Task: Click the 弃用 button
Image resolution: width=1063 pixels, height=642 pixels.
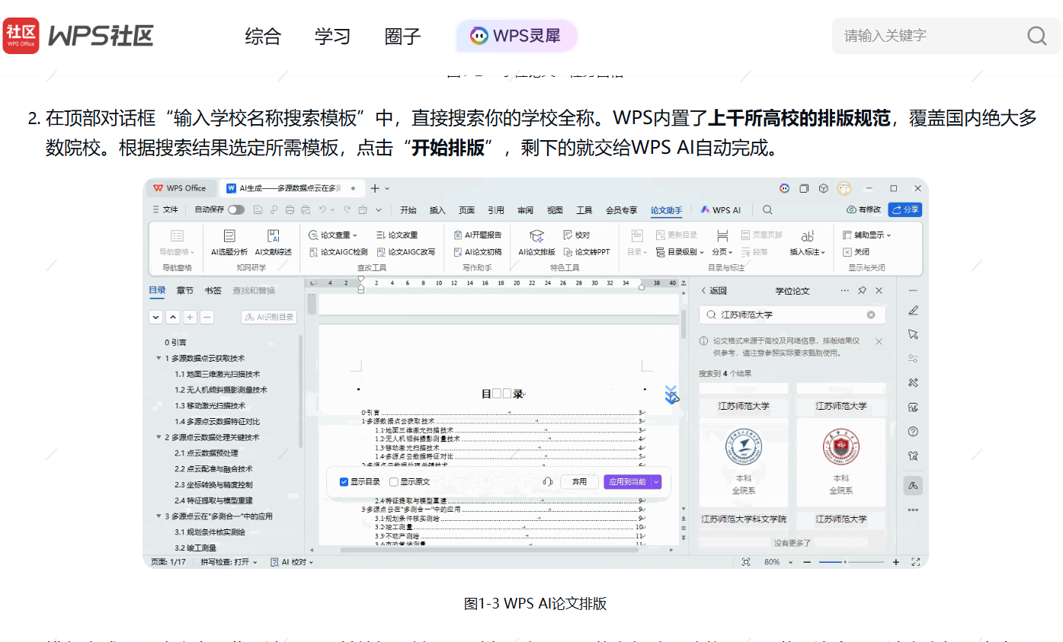Action: [579, 482]
